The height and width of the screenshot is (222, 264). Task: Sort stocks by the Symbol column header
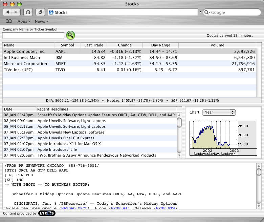[67, 45]
